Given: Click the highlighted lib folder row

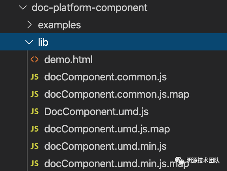Looking at the screenshot, I should coord(113,42).
